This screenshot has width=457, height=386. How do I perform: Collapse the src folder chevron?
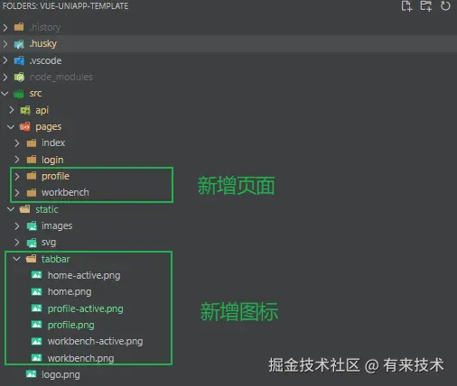click(5, 94)
